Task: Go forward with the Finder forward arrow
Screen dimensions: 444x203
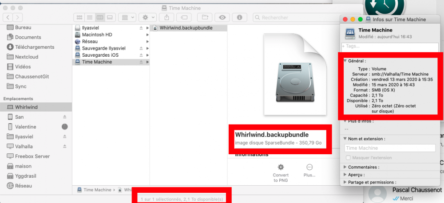Action: click(18, 17)
